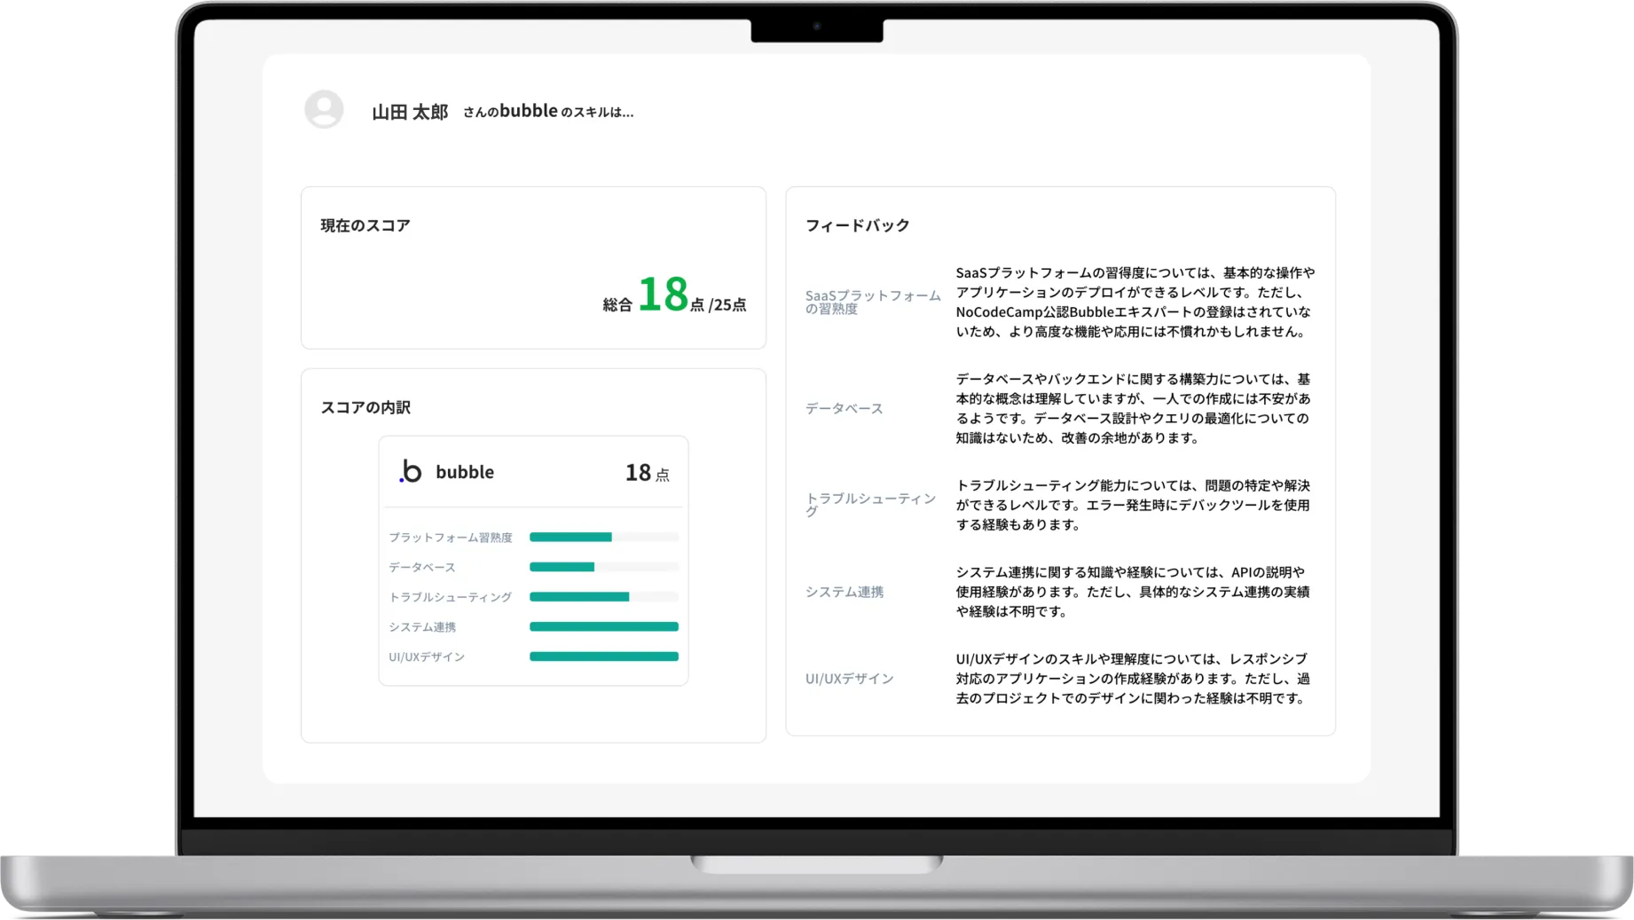The image size is (1634, 920).
Task: Click the troubleshooting feedback paragraph
Action: [x=1134, y=505]
